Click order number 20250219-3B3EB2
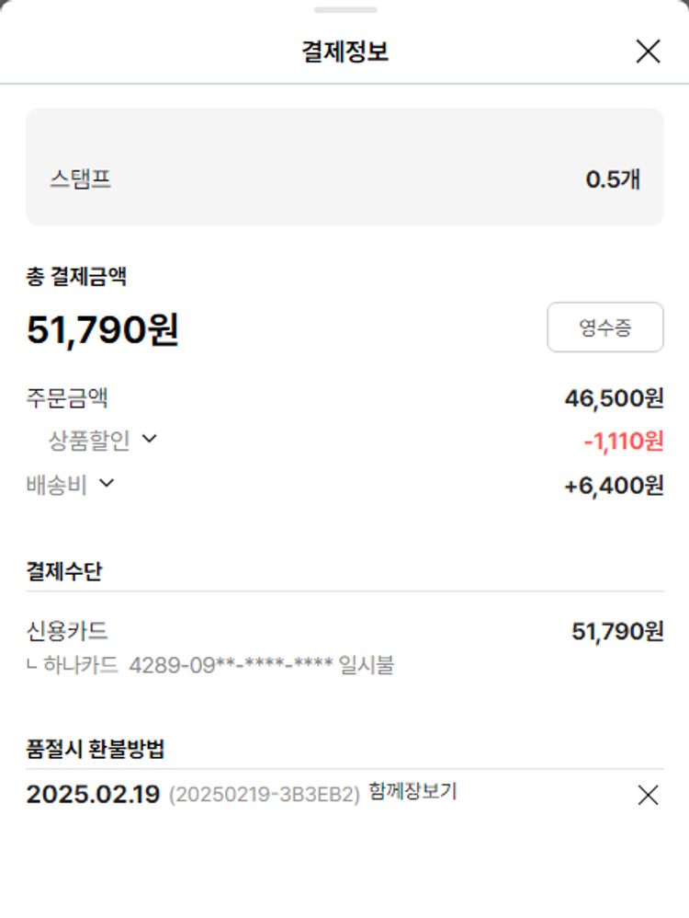The image size is (689, 918). (265, 796)
